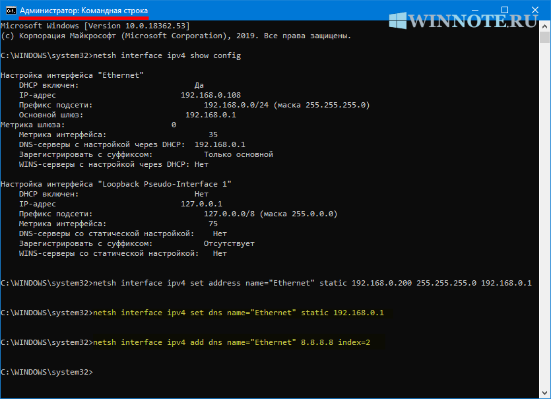The image size is (551, 399).
Task: Click the 'set dns' static 192.168.0.1 command
Action: point(239,313)
